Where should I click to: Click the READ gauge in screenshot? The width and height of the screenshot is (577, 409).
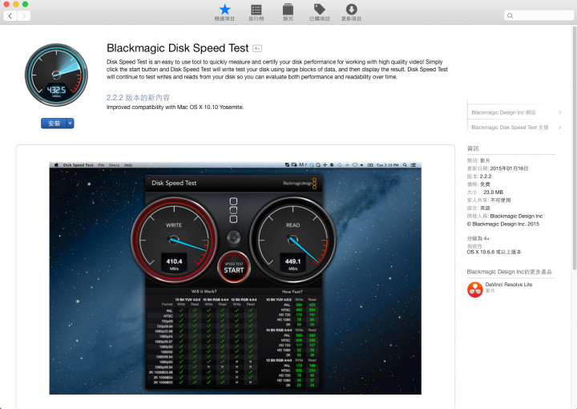293,240
